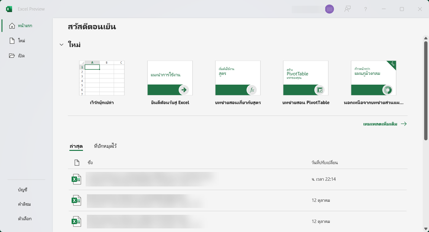Click the scrollbar down arrow

click(426, 229)
